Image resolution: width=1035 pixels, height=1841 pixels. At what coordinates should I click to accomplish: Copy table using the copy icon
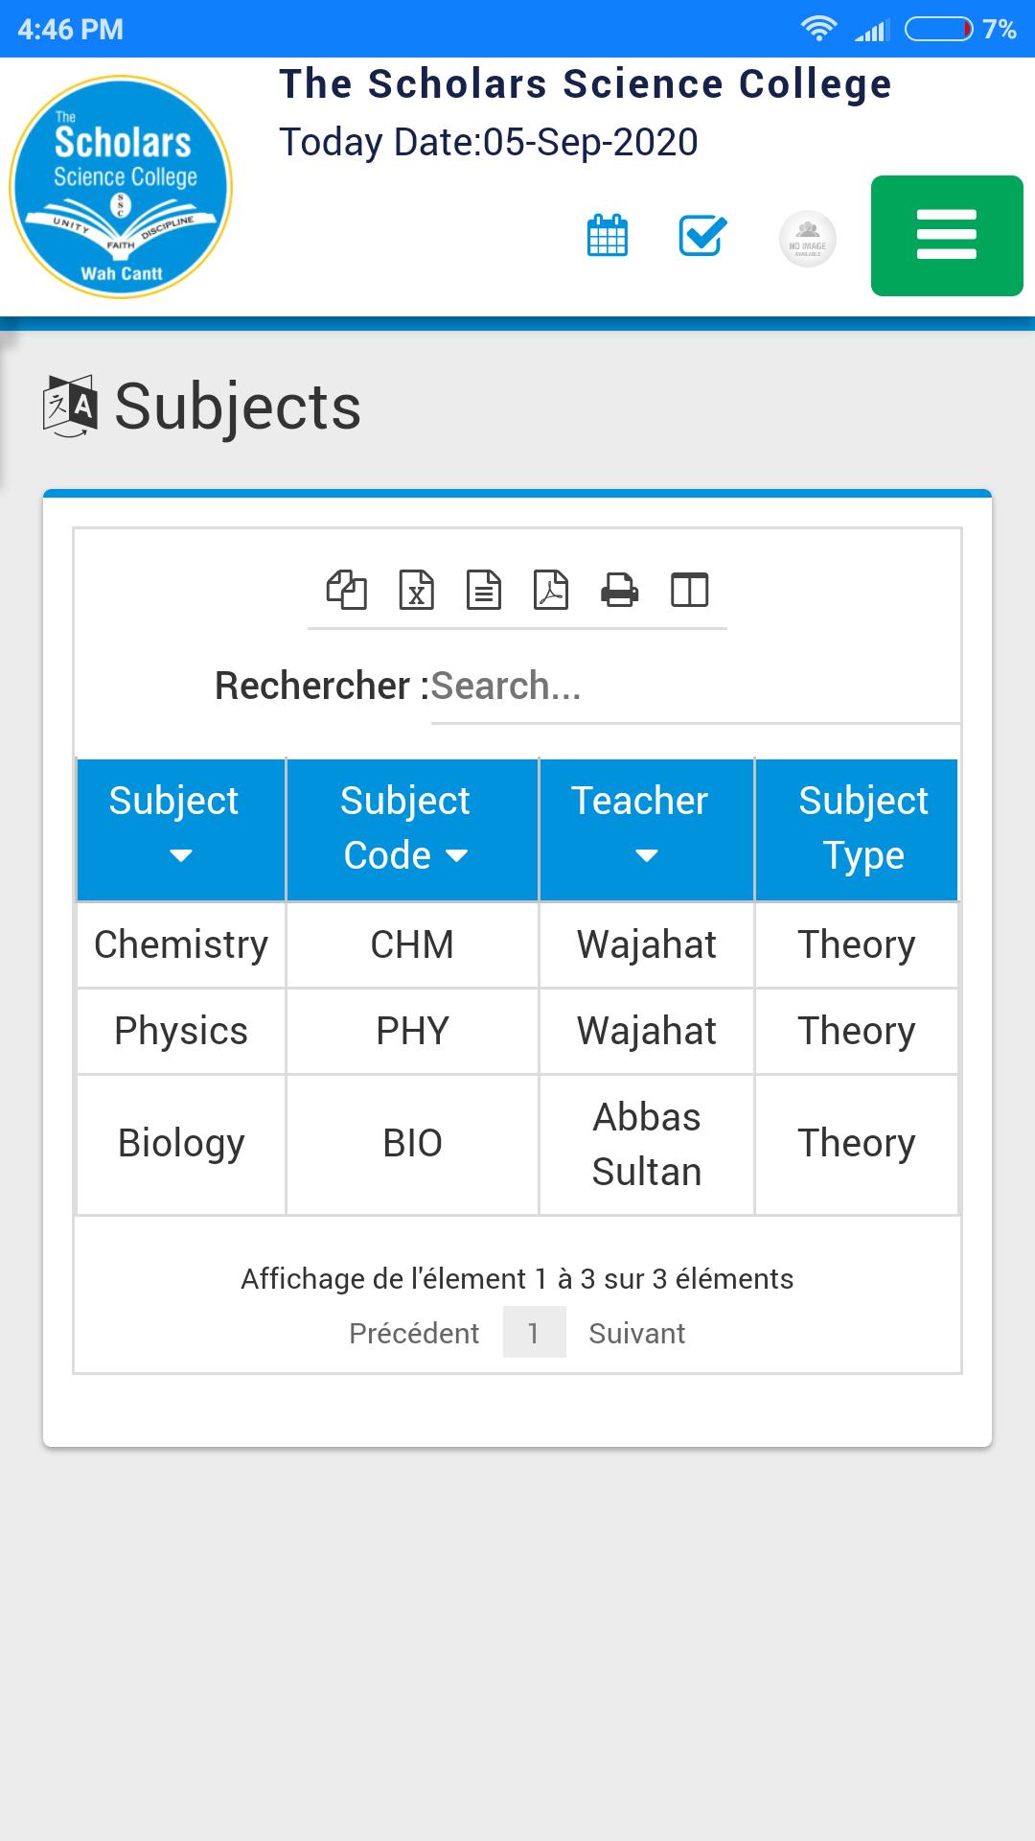point(347,590)
